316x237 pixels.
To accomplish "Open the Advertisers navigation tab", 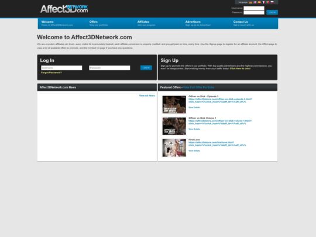I will [x=198, y=23].
